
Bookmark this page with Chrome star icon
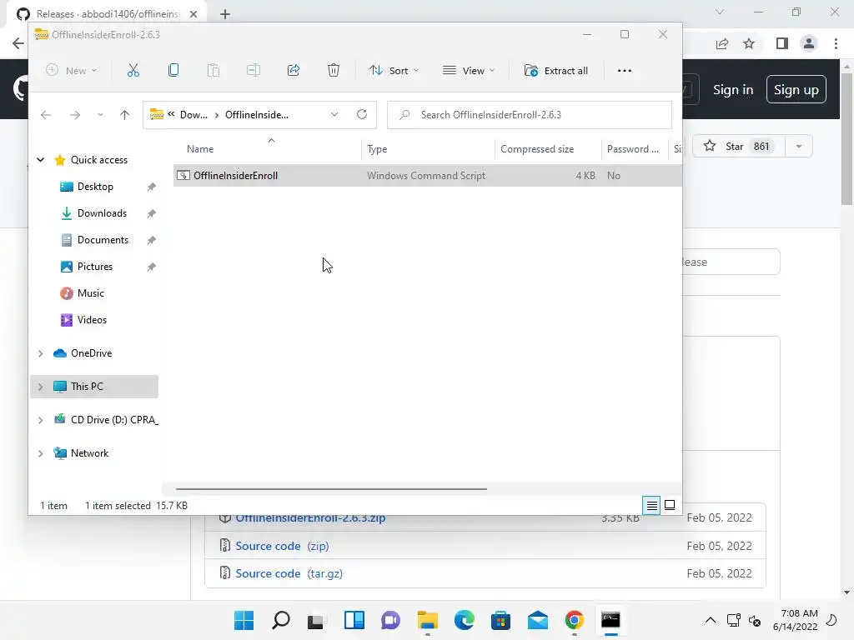click(749, 43)
